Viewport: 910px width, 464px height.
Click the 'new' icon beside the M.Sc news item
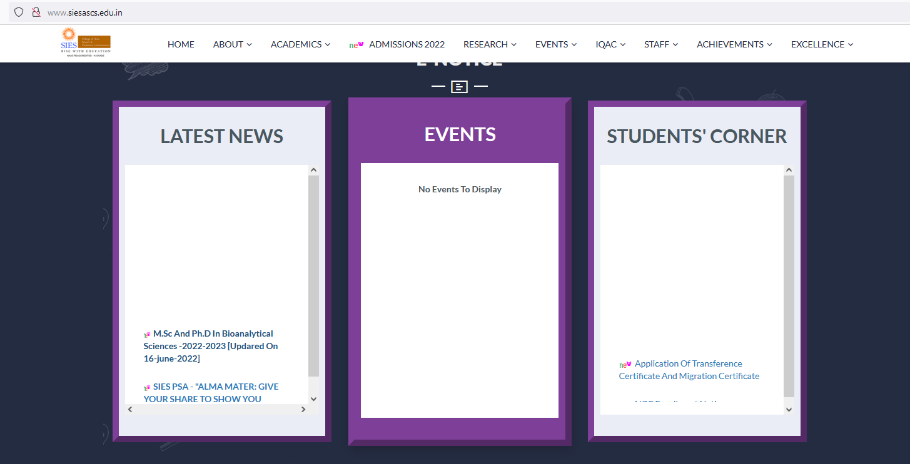pos(146,334)
